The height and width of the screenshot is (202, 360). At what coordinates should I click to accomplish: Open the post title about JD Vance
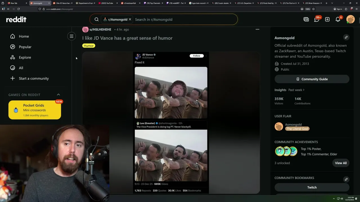pyautogui.click(x=127, y=38)
